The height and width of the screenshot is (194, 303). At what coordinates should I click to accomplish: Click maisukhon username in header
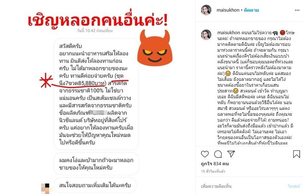tap(228, 10)
